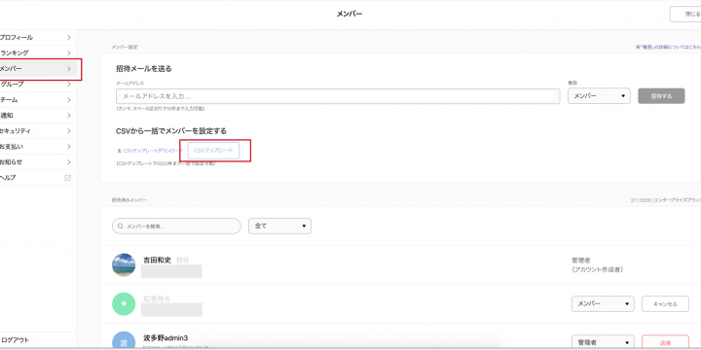
Task: Click the 閉じる button at top
Action: click(x=685, y=15)
